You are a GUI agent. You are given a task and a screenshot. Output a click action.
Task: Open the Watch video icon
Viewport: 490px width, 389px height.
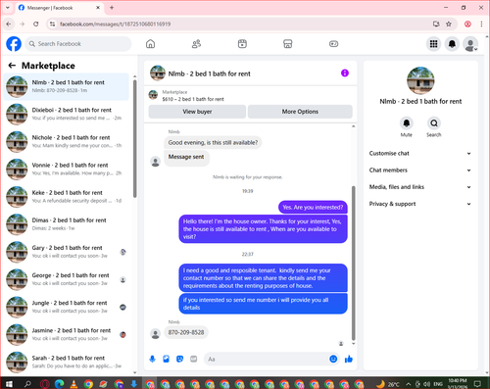tap(242, 44)
